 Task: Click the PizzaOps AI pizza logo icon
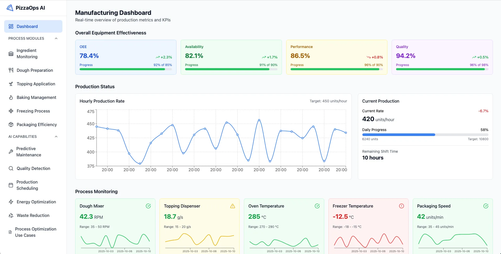pyautogui.click(x=10, y=8)
